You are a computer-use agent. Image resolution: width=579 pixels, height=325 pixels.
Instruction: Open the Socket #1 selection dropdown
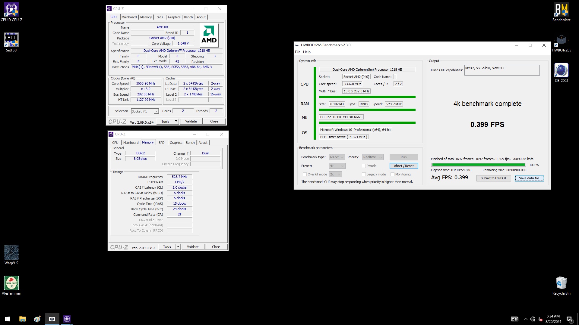pos(145,111)
